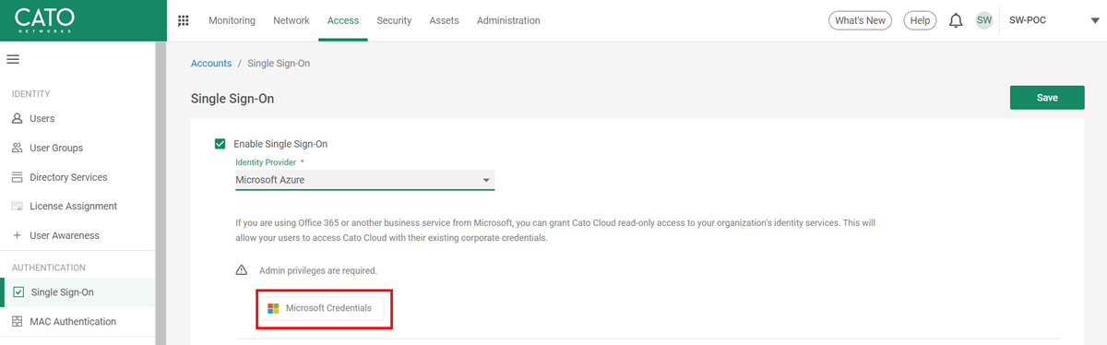Open the Administration tab

coord(508,20)
